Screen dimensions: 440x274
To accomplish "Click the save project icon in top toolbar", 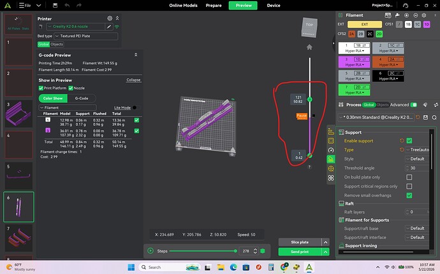I will pos(55,5).
